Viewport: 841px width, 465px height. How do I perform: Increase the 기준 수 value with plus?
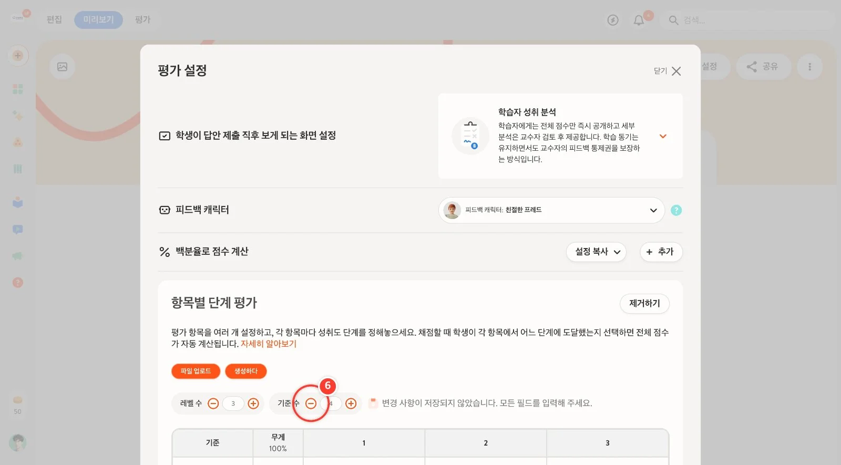pos(351,404)
